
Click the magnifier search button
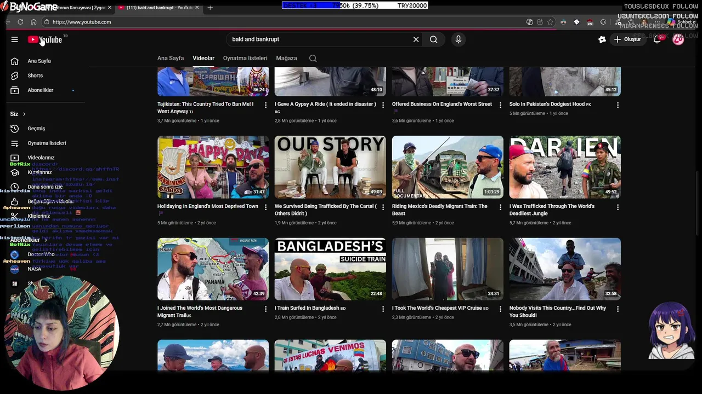coord(434,39)
